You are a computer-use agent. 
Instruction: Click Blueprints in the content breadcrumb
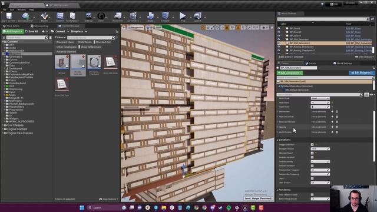[77, 31]
